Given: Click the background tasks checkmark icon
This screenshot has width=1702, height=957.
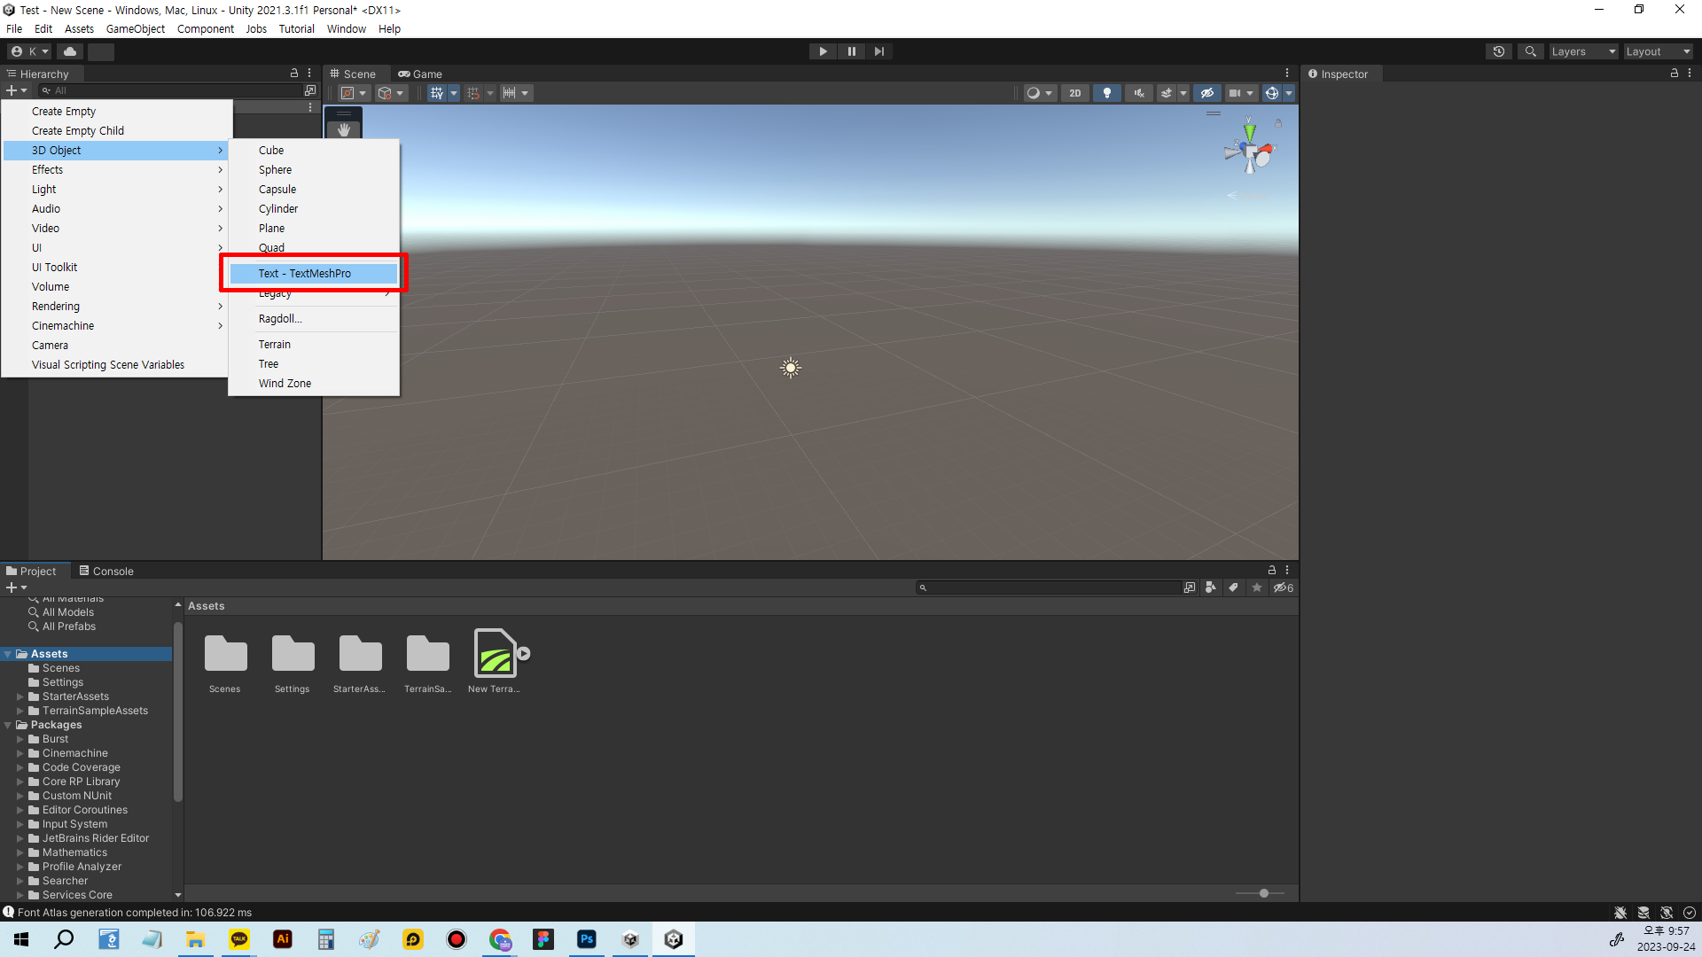Looking at the screenshot, I should click(1690, 913).
